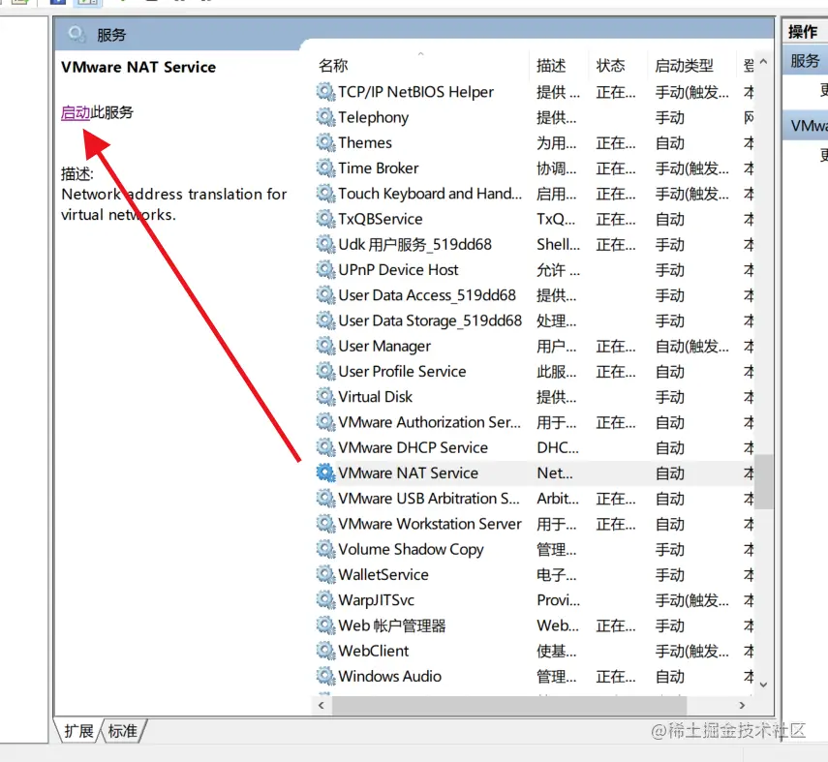This screenshot has height=762, width=828.
Task: Click the horizontal scrollbar thumb
Action: 509,705
